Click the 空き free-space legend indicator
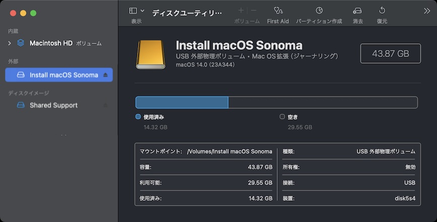The height and width of the screenshot is (222, 437). (282, 117)
